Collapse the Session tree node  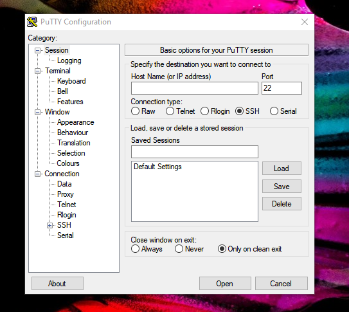pos(38,51)
